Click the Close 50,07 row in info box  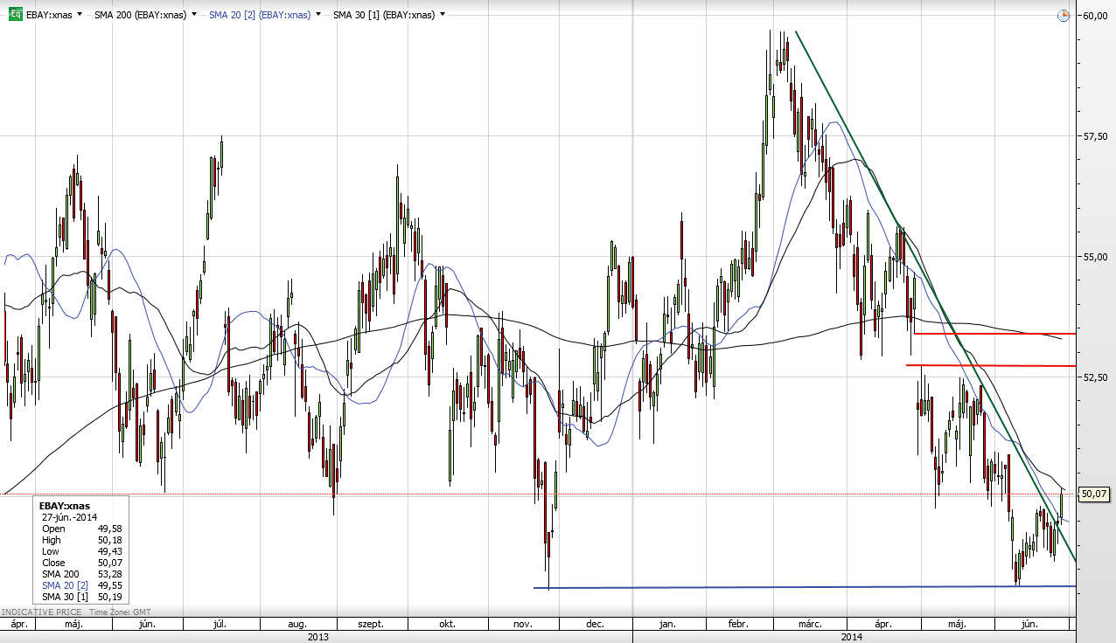(x=82, y=563)
